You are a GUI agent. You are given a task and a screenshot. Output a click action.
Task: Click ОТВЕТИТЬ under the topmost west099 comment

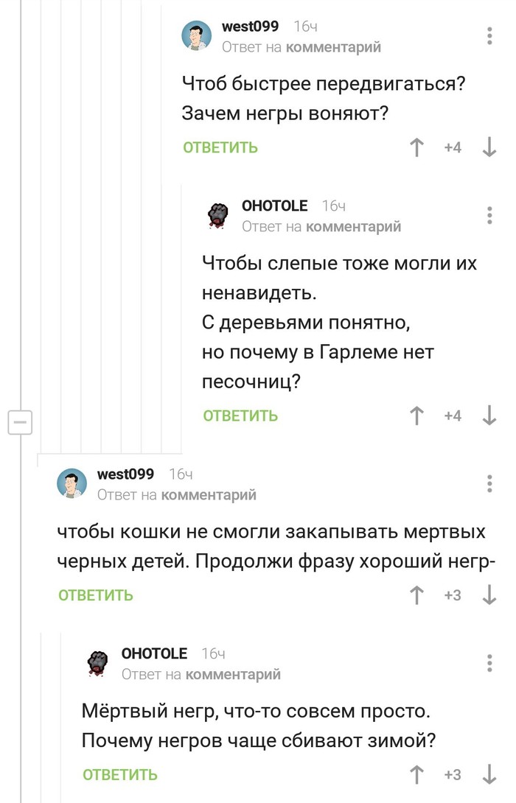220,147
